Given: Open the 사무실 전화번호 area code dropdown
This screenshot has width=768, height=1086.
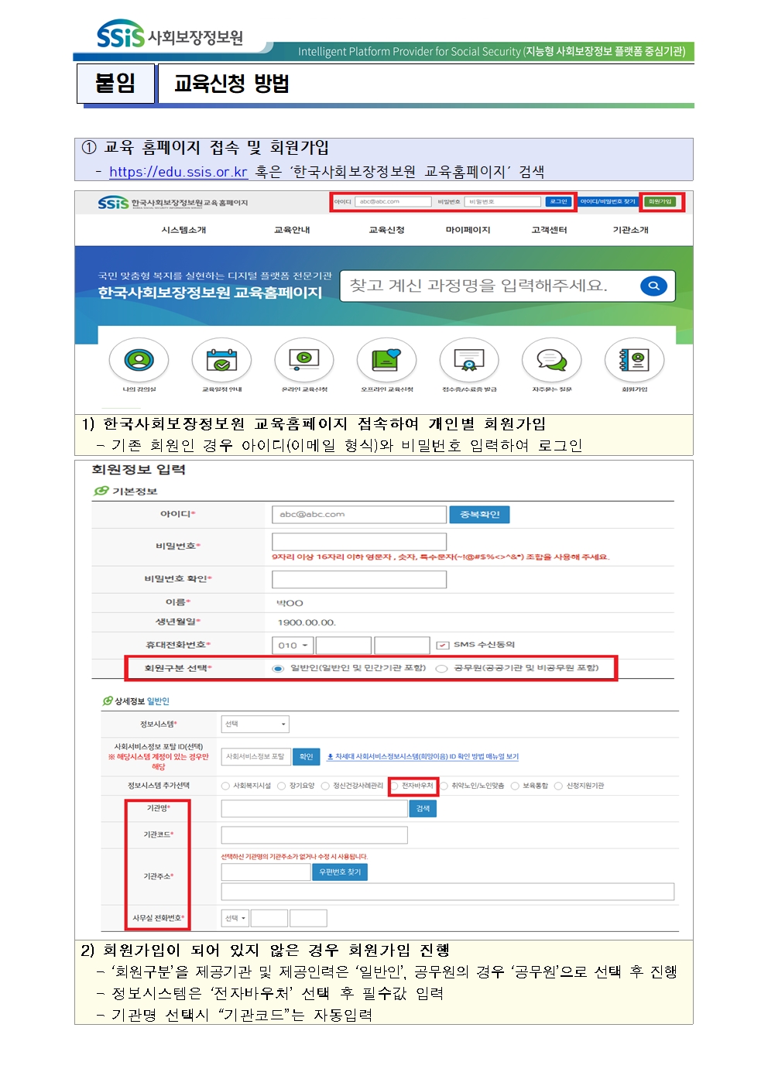Looking at the screenshot, I should click(235, 918).
